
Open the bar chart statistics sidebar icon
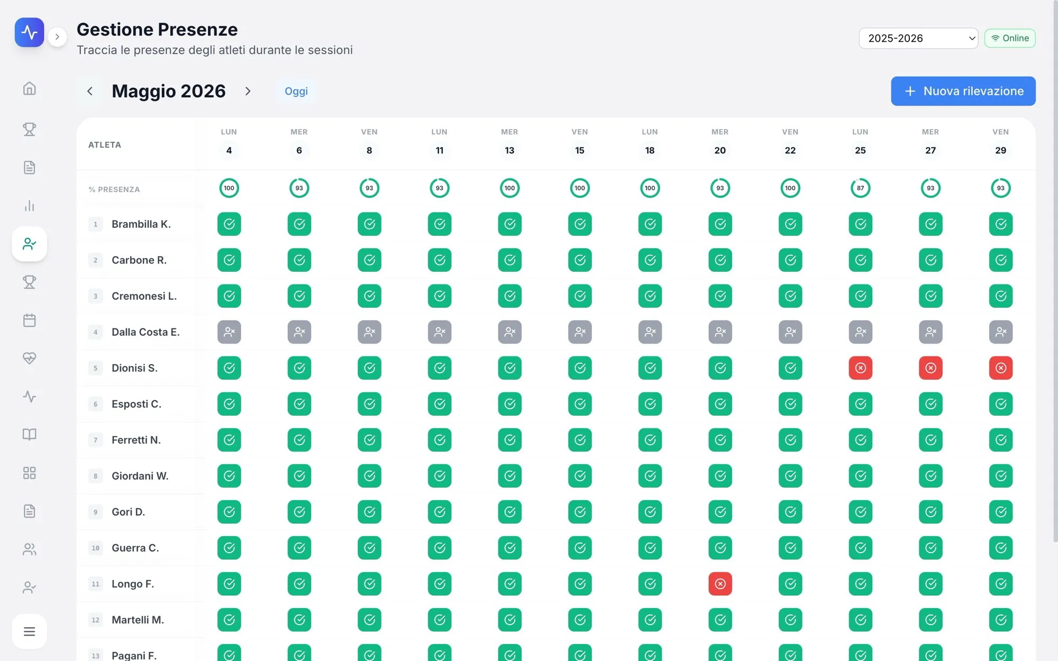click(x=30, y=206)
